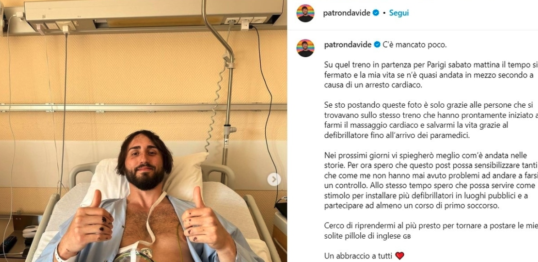Click the paragraph starting "Nei prossimi giorni"
538x262 pixels.
(431, 181)
